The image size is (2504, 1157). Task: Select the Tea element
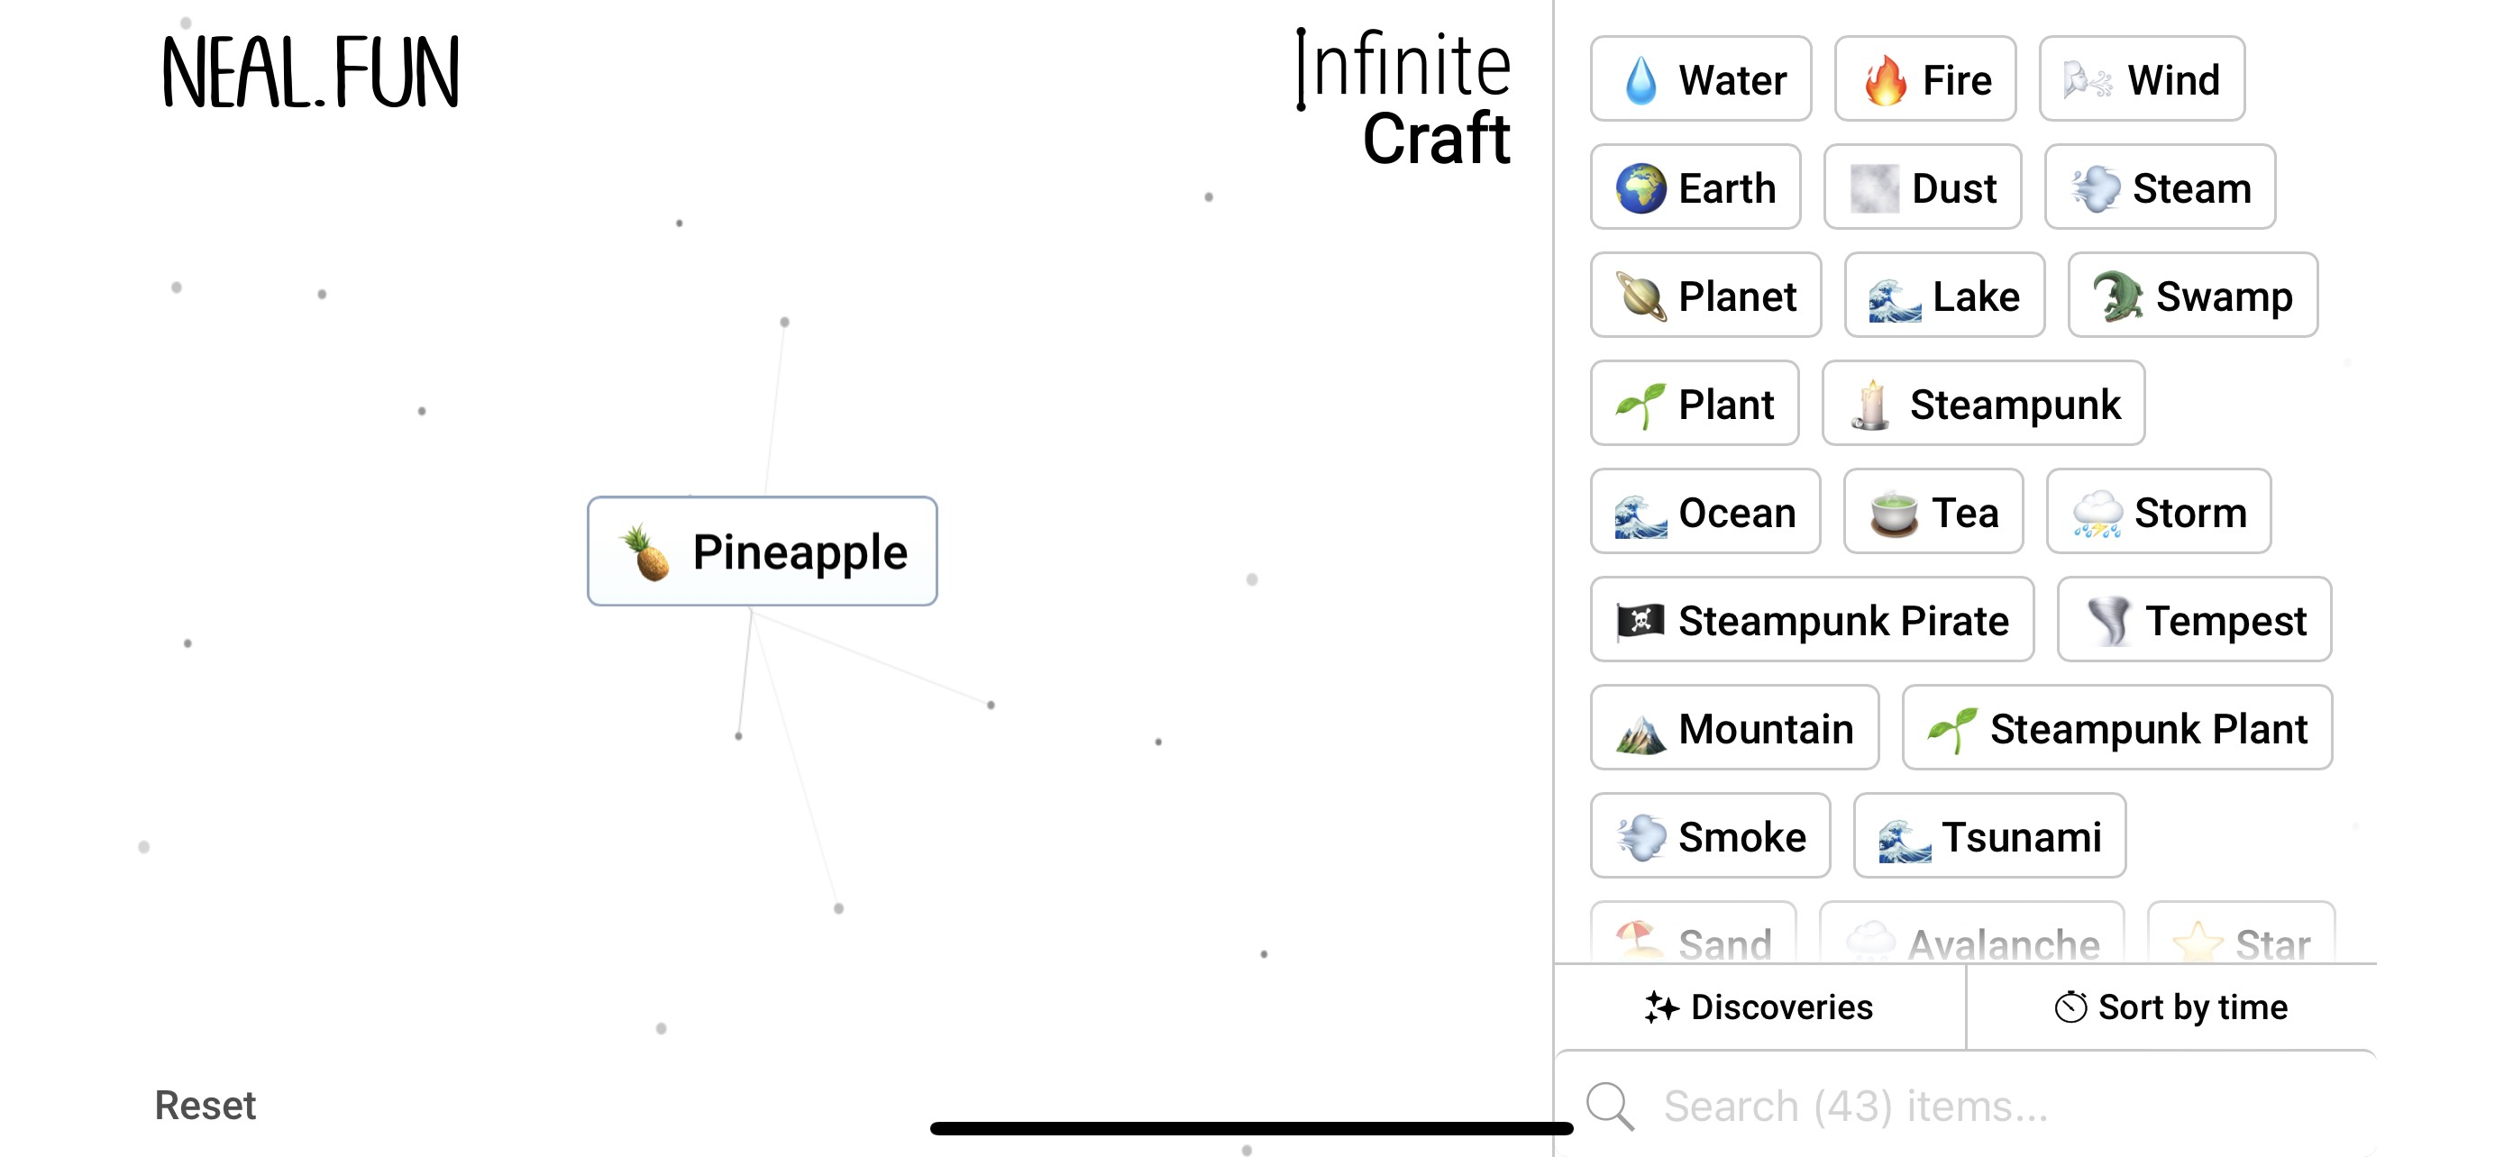1933,512
